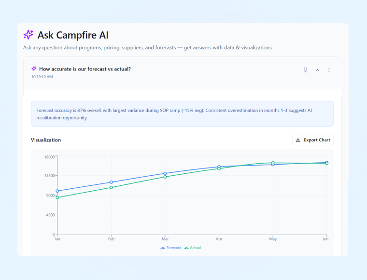This screenshot has width=367, height=280.
Task: Pin the forecast accuracy question
Action: 305,70
